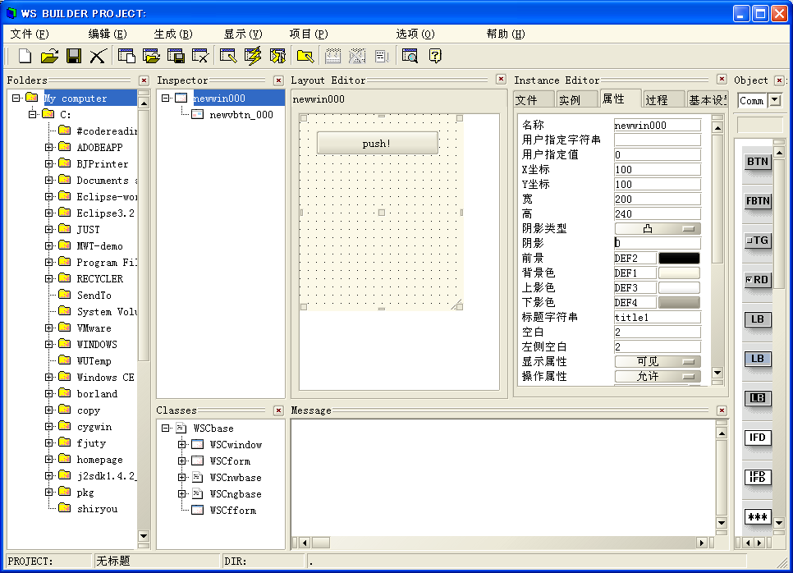This screenshot has width=793, height=573.
Task: Pick the blue-highlighted LB object in the palette
Action: (758, 359)
